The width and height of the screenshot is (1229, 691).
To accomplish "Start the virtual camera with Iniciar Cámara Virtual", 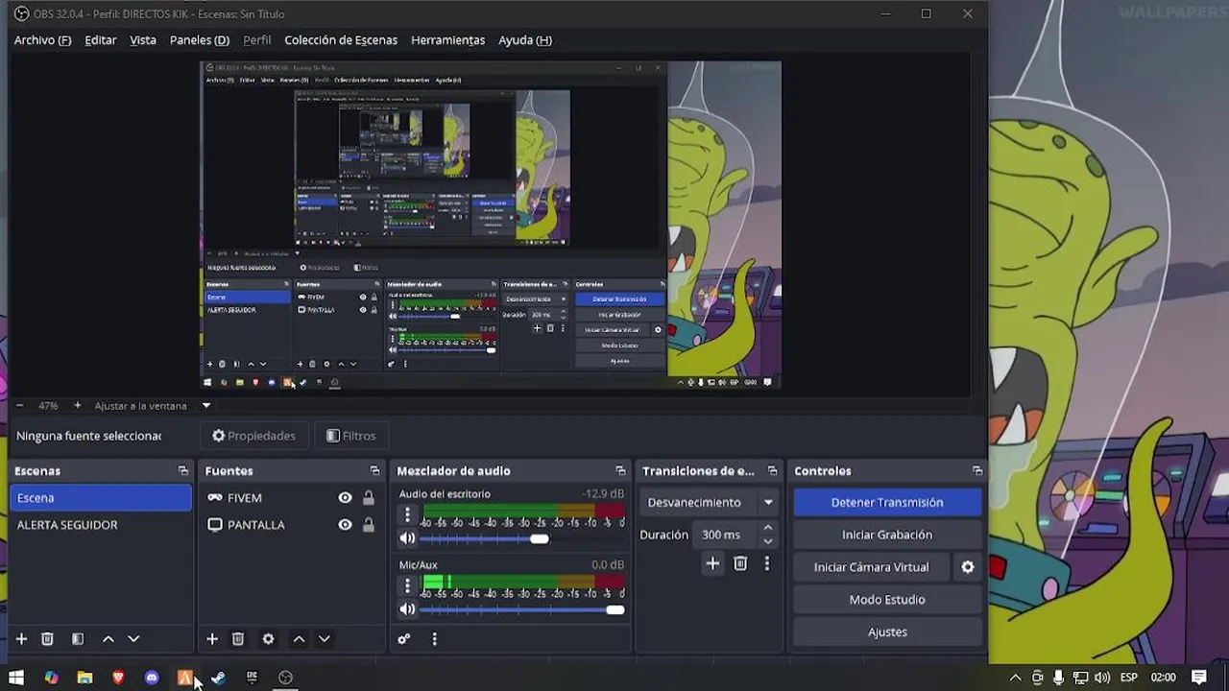I will (x=872, y=567).
